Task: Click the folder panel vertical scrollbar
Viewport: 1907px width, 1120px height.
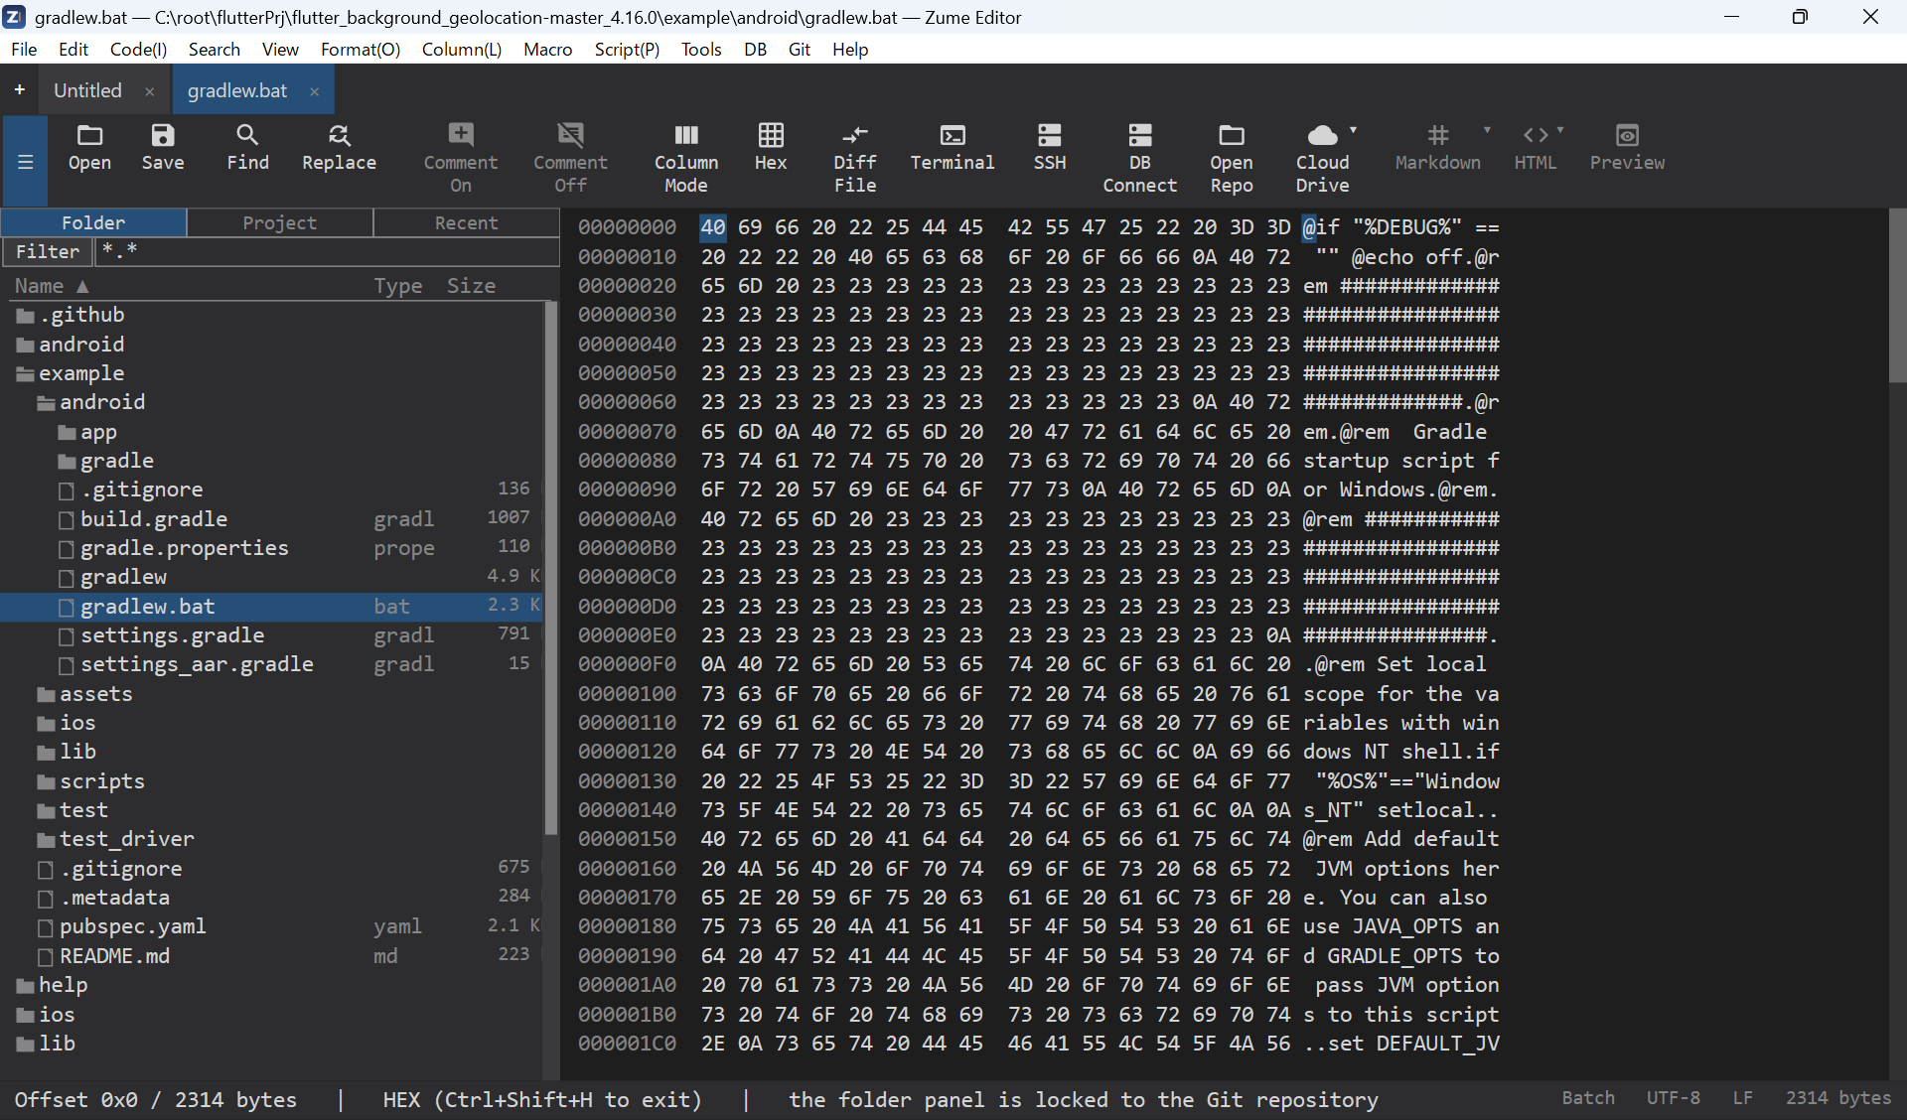Action: pos(551,566)
